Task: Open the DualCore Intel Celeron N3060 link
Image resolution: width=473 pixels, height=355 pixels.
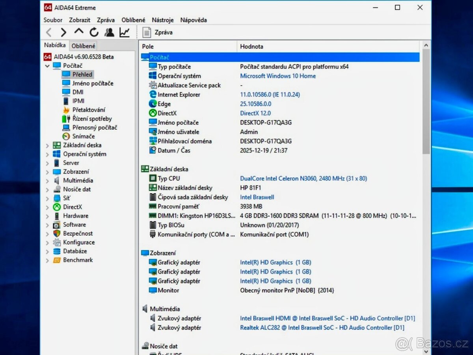Action: 304,178
